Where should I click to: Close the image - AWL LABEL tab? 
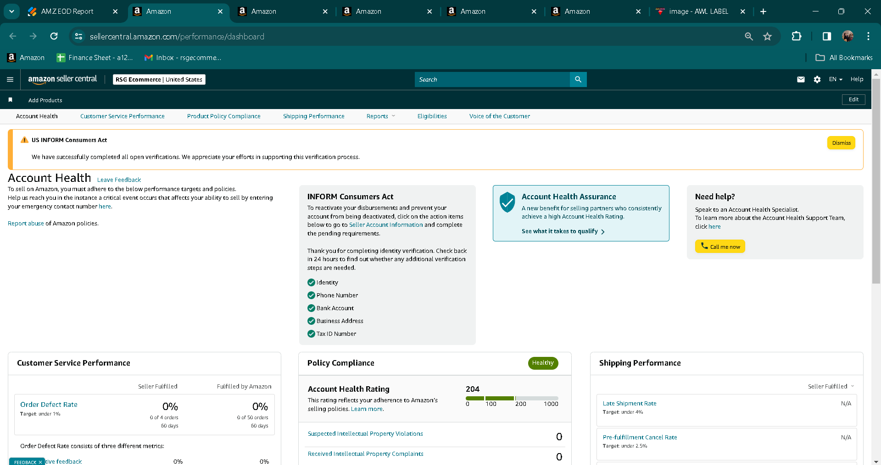pos(743,11)
